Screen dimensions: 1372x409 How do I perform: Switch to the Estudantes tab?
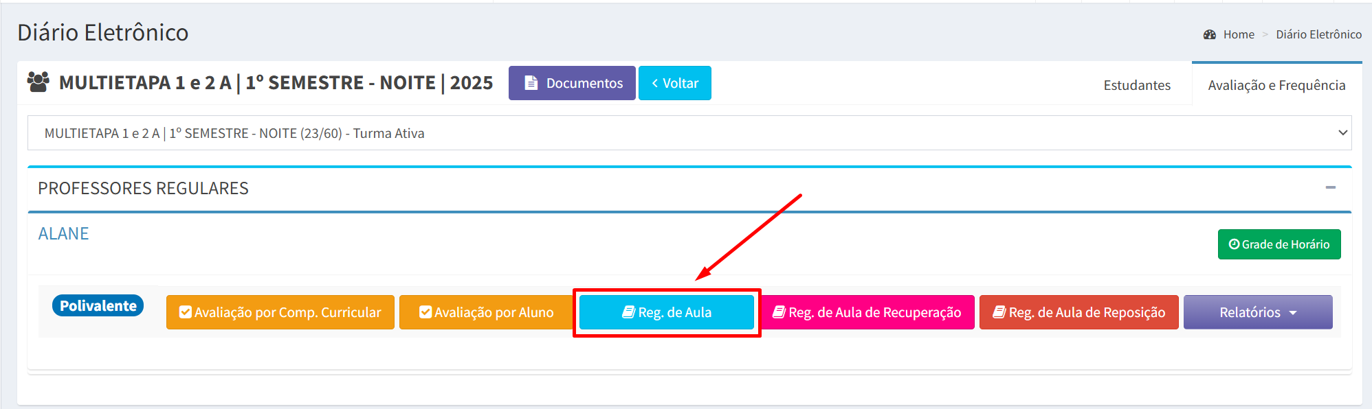[1137, 85]
